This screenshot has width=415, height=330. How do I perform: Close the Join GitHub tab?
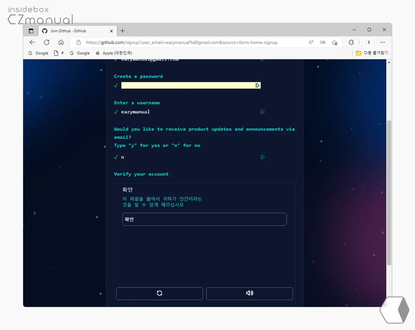(x=111, y=31)
